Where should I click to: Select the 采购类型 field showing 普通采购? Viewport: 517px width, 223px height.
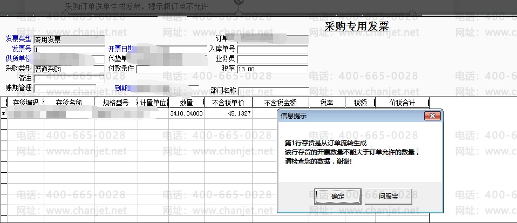69,69
